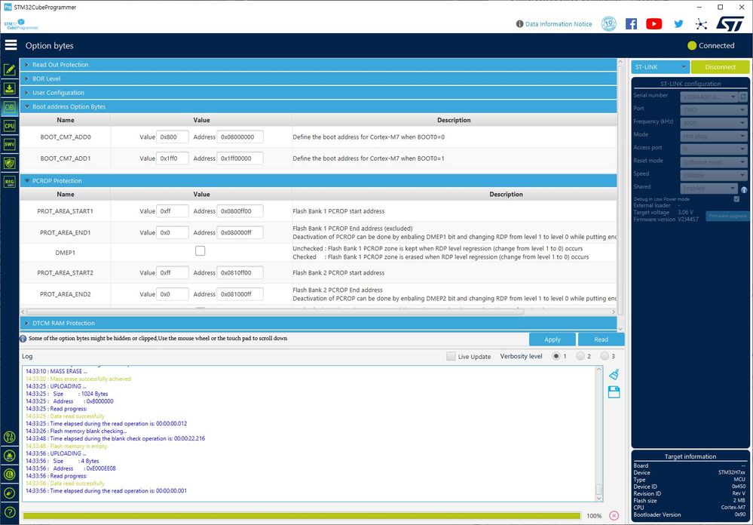Open Memory & File editing sidebar icon
Viewport: 753px width, 525px height.
(10, 69)
